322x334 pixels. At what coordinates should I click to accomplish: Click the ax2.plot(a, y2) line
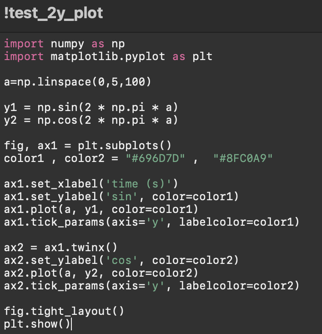(x=101, y=273)
